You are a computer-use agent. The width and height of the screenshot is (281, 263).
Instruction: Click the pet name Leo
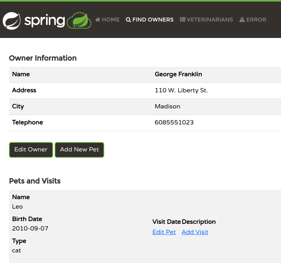click(18, 207)
